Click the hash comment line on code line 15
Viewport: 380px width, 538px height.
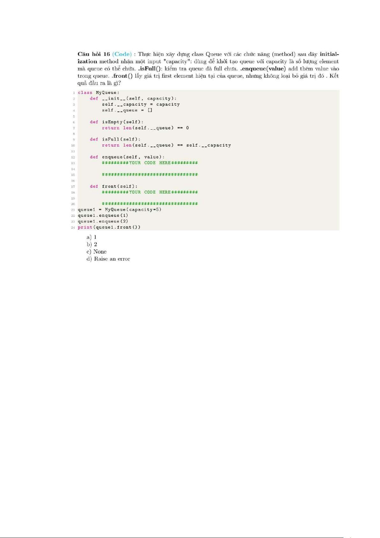point(150,175)
